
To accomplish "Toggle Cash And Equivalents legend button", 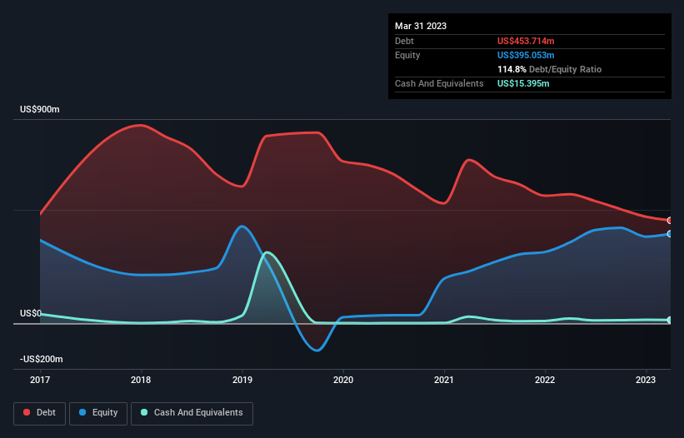I will pyautogui.click(x=192, y=413).
